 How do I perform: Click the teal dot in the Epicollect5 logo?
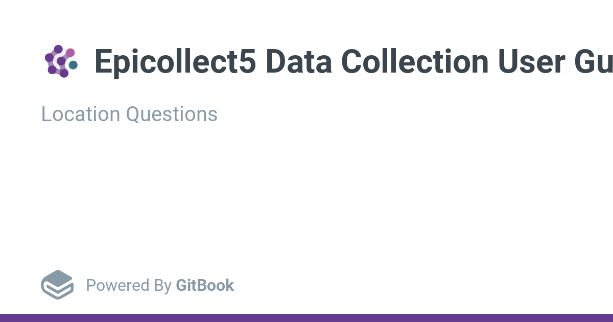(73, 65)
